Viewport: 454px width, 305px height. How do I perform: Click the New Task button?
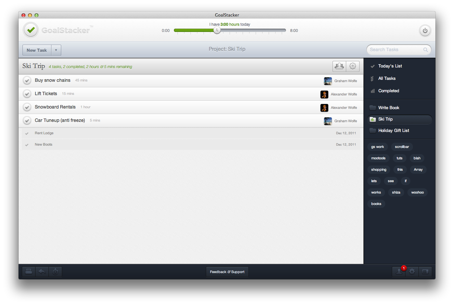(37, 50)
